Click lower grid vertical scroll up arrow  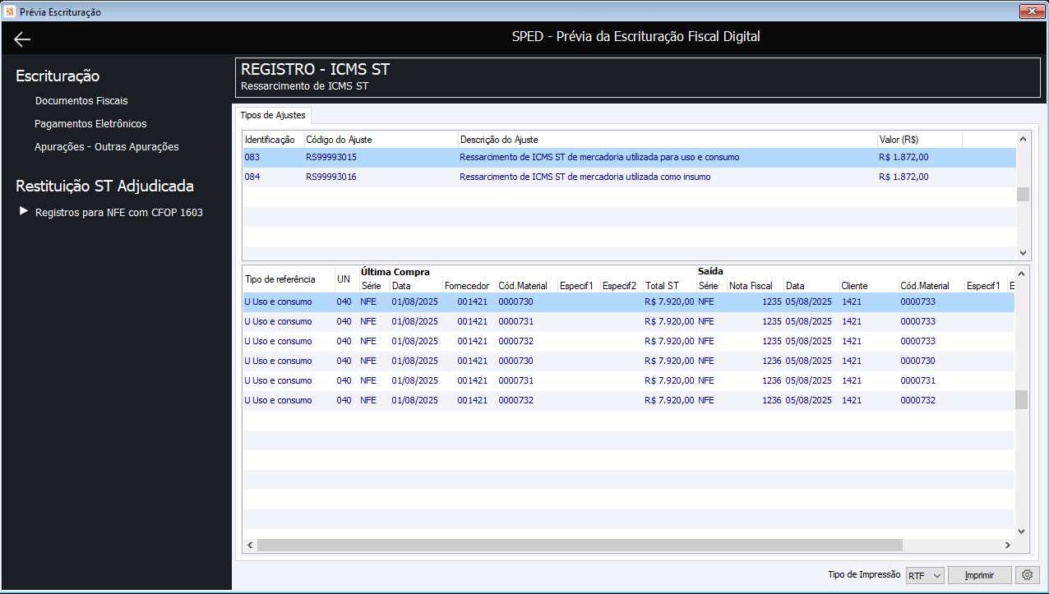pyautogui.click(x=1023, y=273)
